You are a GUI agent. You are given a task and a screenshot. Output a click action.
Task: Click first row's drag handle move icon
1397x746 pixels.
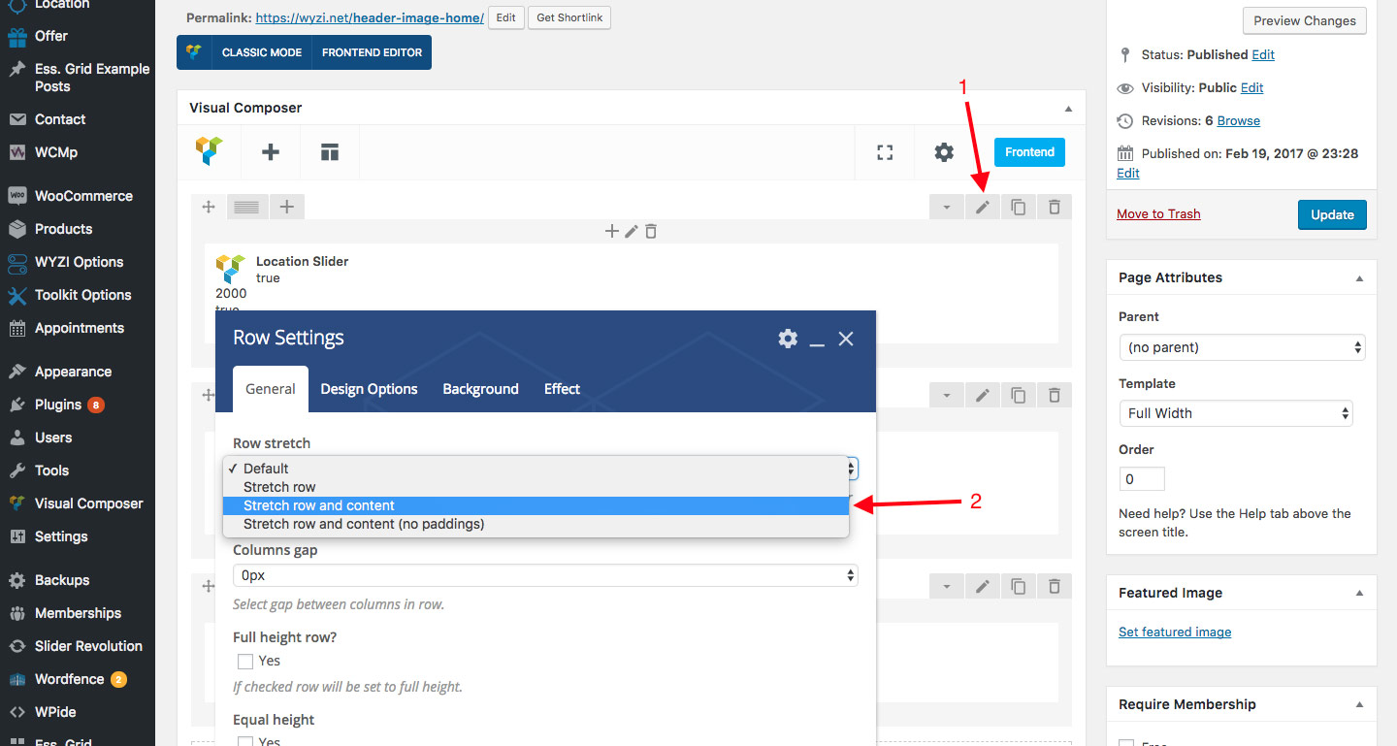(208, 207)
